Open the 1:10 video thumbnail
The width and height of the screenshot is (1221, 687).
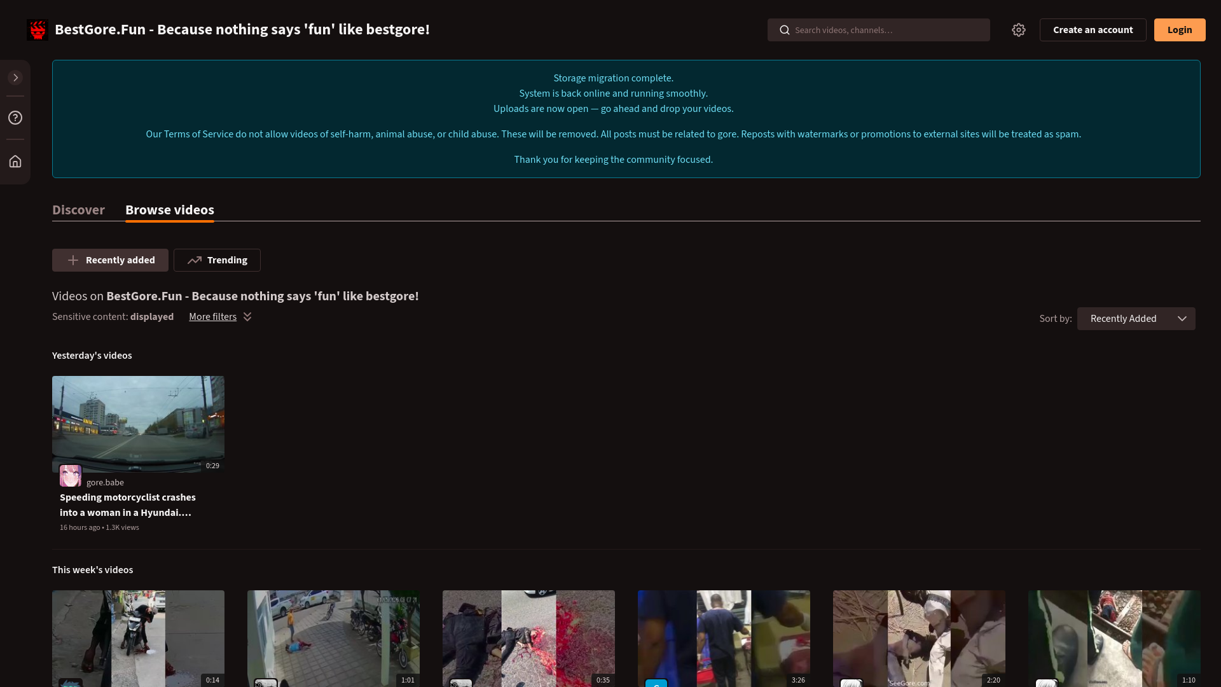pyautogui.click(x=1114, y=638)
